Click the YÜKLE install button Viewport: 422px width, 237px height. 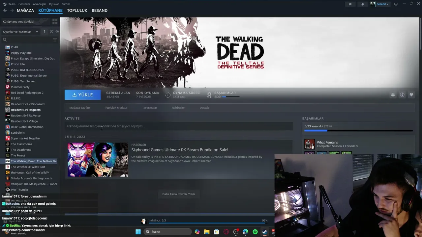click(x=83, y=95)
